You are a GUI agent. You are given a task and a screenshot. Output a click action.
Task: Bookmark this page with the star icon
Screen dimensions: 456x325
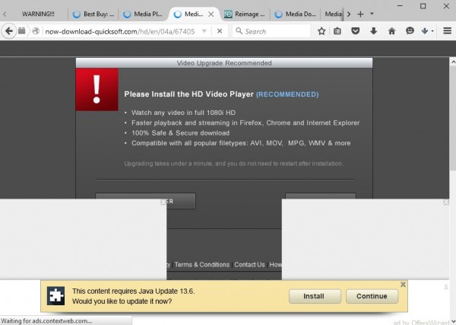(321, 31)
